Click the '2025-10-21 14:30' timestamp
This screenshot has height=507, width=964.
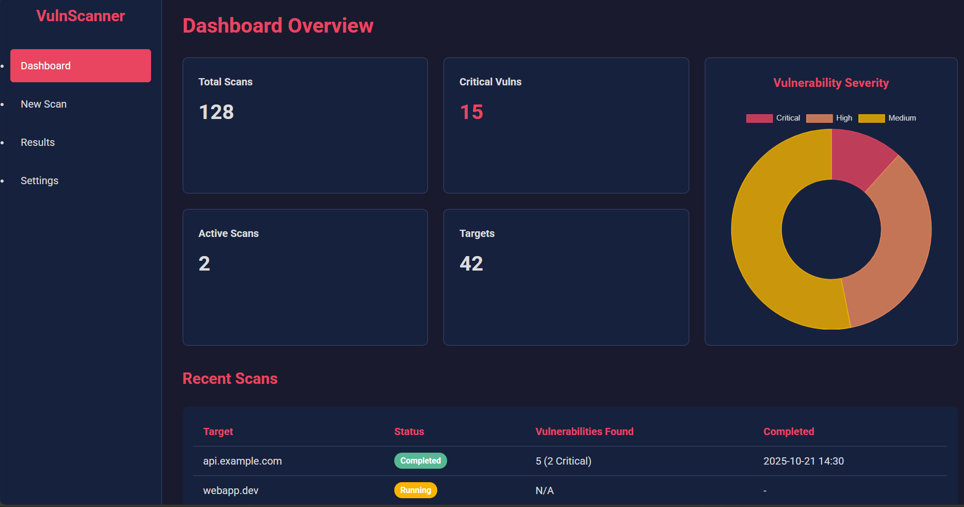804,461
